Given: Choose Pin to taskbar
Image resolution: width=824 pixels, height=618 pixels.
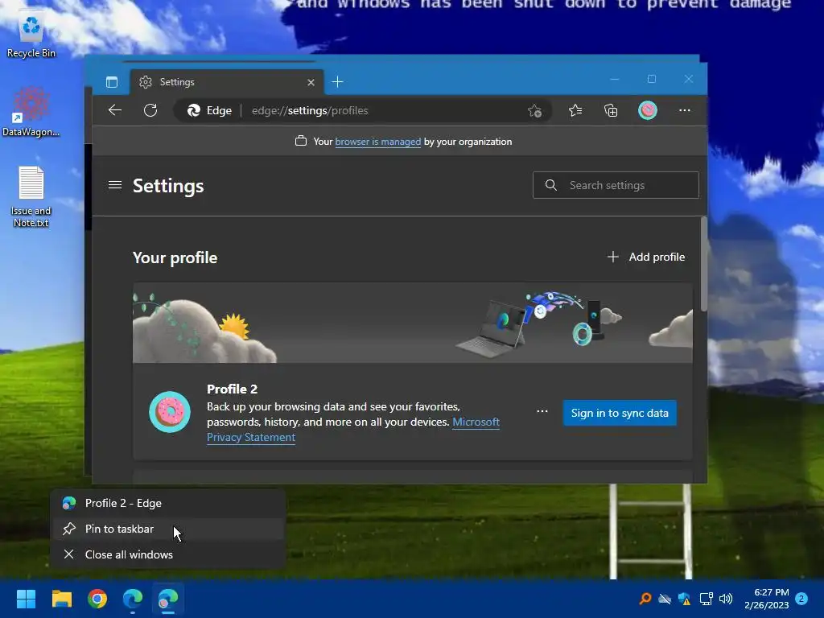Looking at the screenshot, I should [168, 529].
